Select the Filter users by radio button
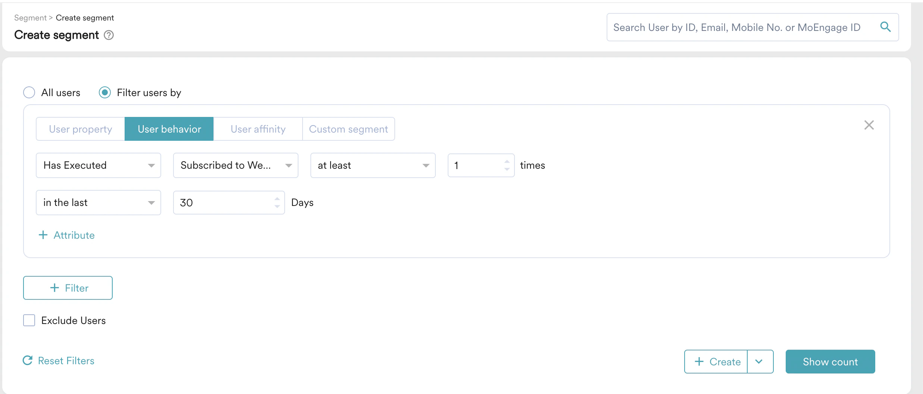 tap(105, 92)
